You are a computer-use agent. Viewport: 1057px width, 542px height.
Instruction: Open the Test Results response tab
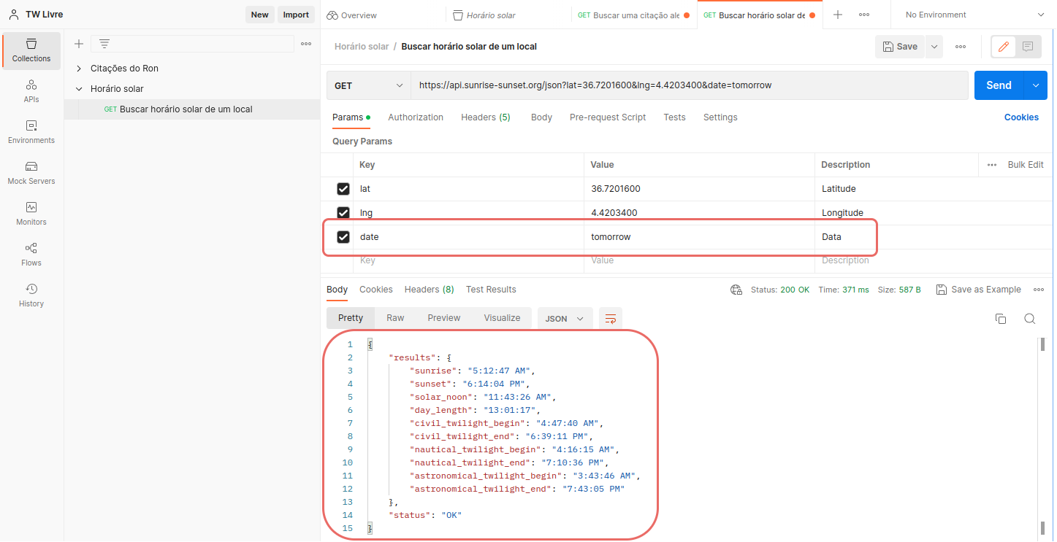click(x=491, y=290)
